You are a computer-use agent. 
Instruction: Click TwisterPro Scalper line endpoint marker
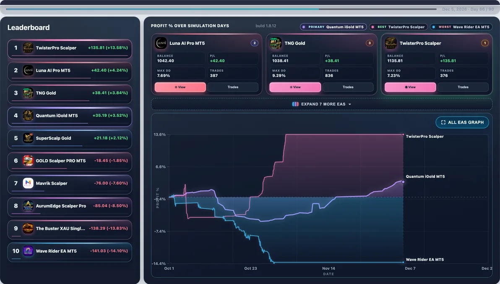point(403,134)
